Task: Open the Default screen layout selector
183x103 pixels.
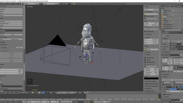Action: [30, 4]
